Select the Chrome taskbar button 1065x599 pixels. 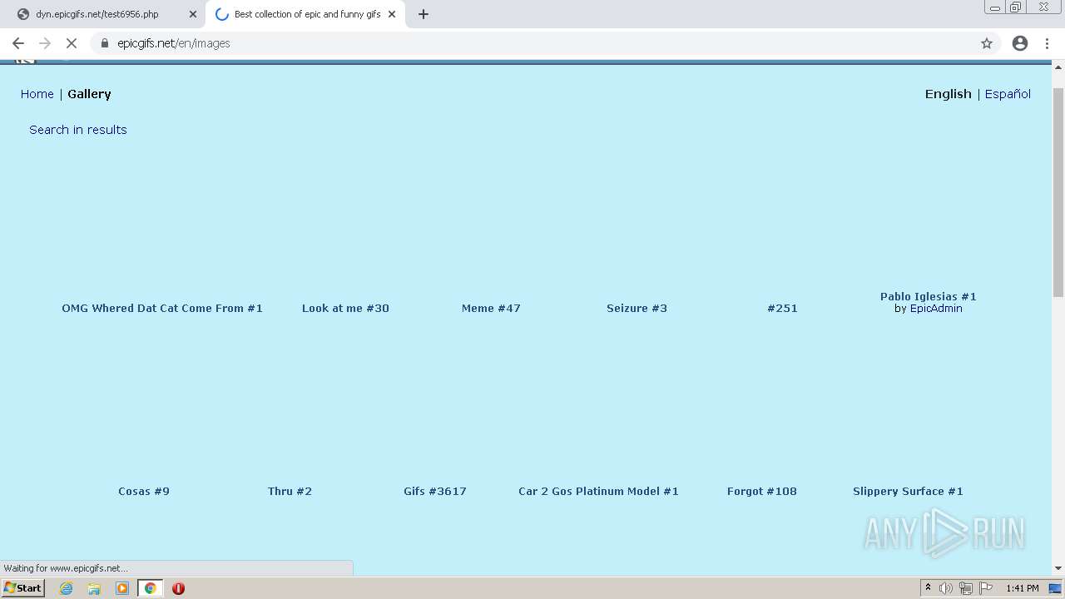[151, 588]
